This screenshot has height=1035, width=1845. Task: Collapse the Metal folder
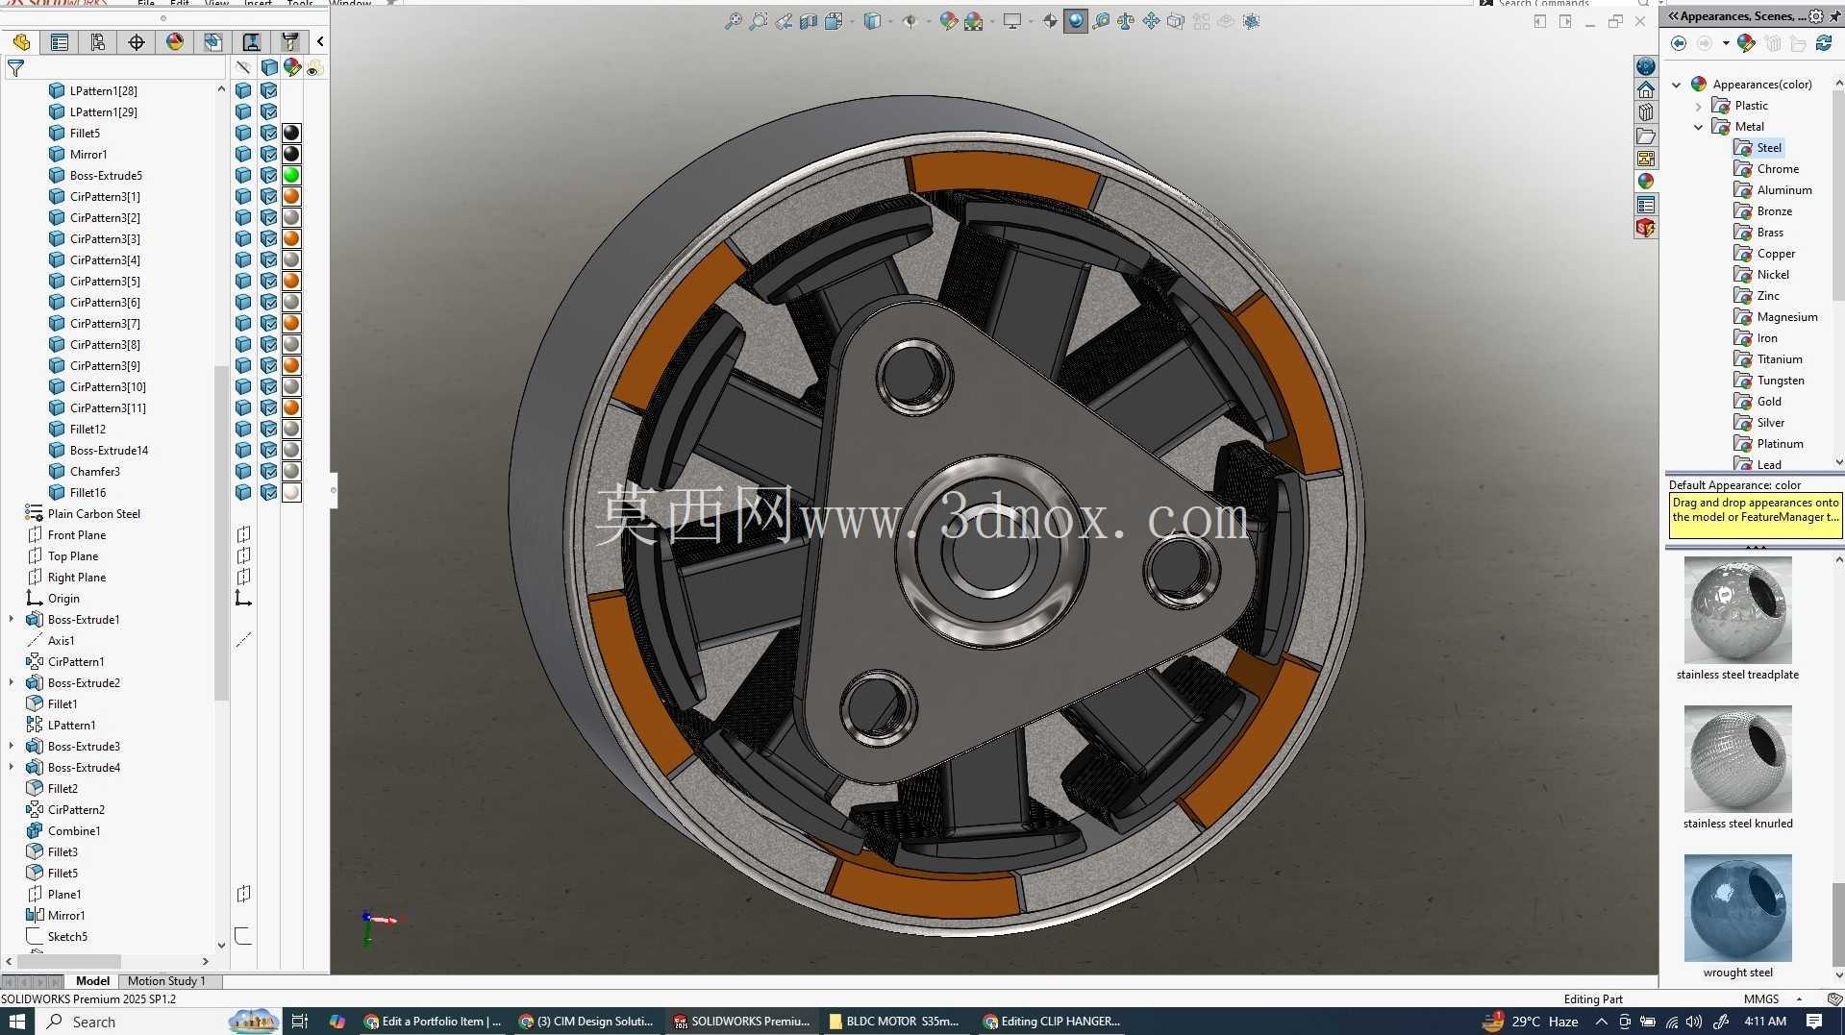(1699, 127)
